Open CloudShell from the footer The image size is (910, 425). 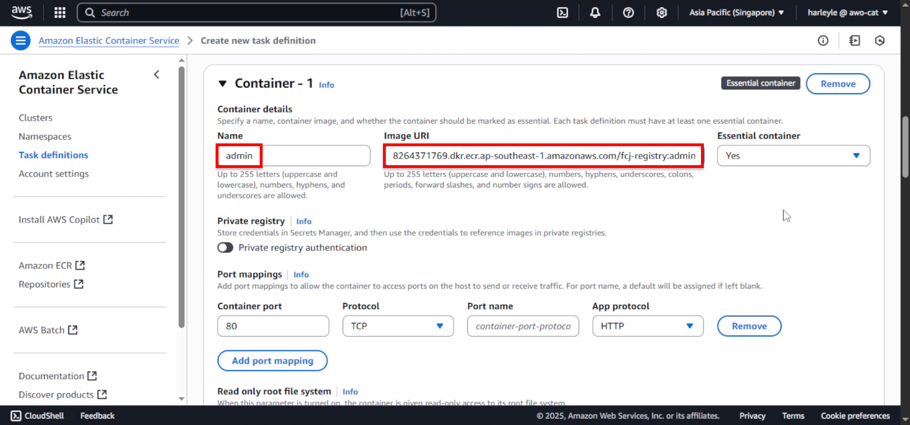coord(37,416)
